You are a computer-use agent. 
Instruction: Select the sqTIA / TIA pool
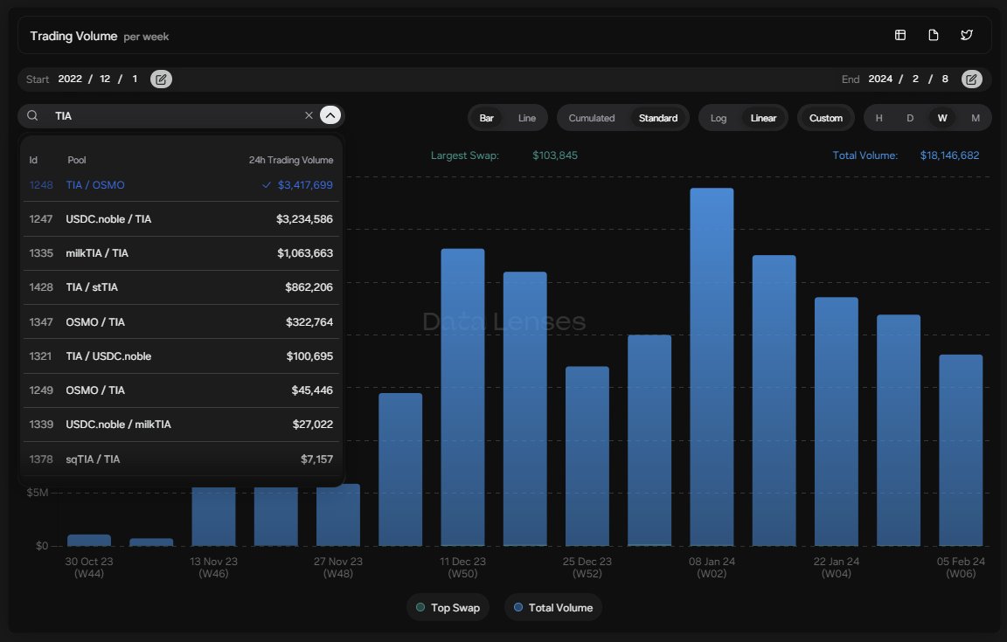tap(181, 459)
